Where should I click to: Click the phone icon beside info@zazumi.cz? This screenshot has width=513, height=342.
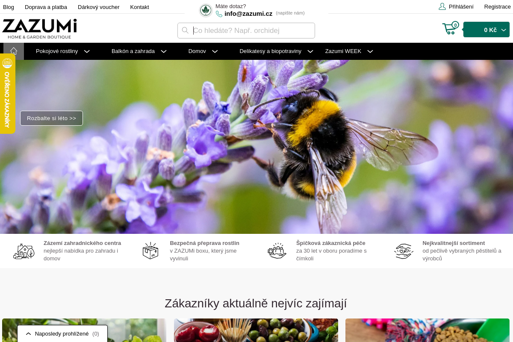coord(219,14)
